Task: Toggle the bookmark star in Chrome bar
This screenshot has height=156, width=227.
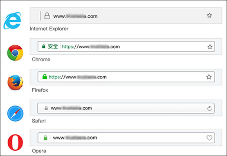Action: tap(210, 47)
